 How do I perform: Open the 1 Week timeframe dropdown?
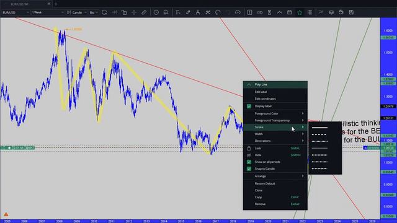pyautogui.click(x=48, y=12)
